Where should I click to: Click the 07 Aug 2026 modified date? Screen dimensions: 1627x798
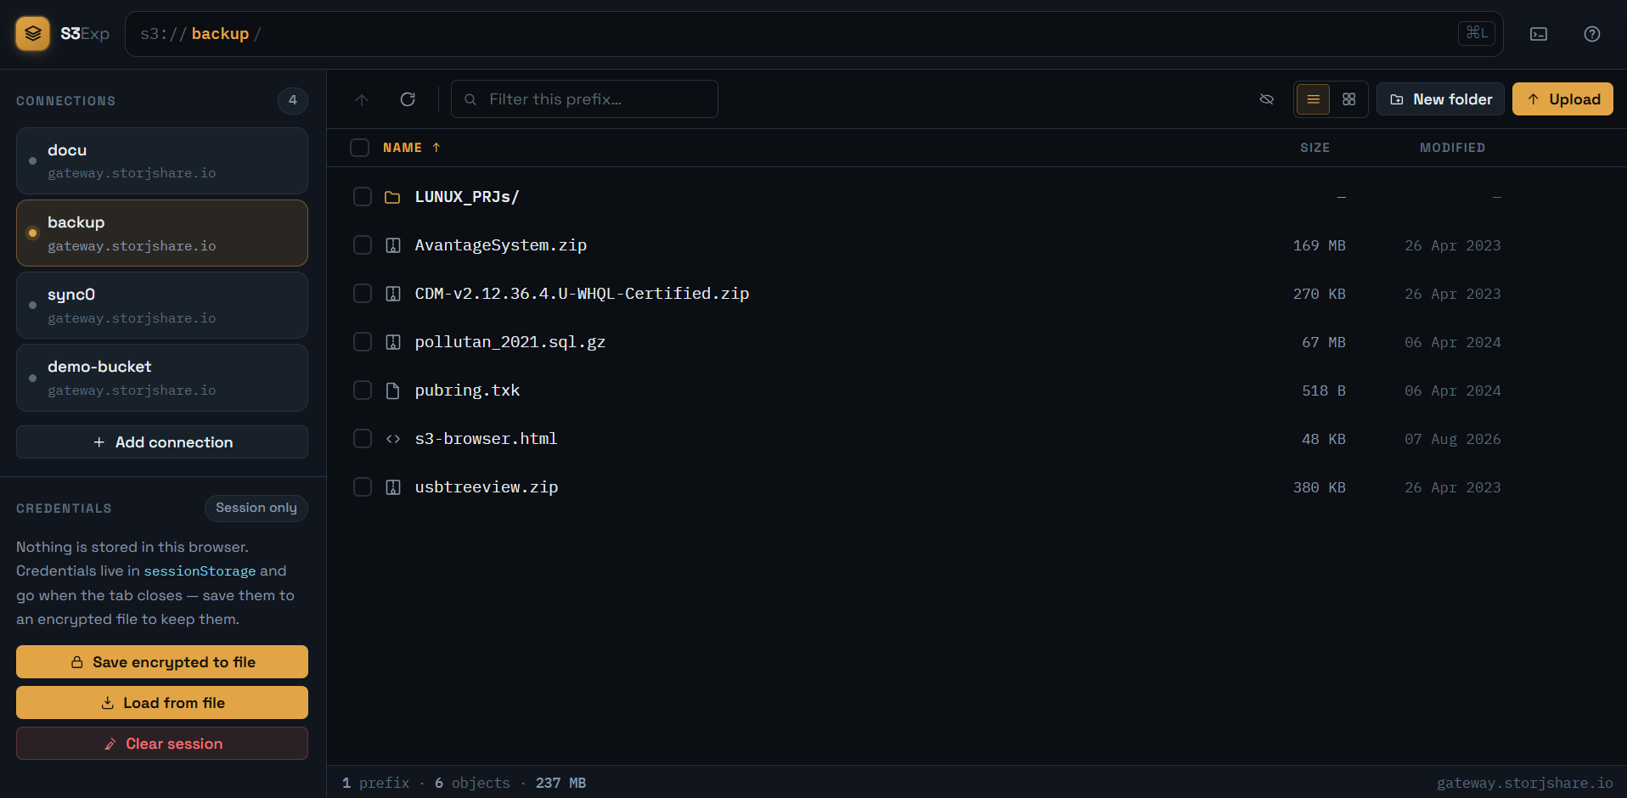1452,439
